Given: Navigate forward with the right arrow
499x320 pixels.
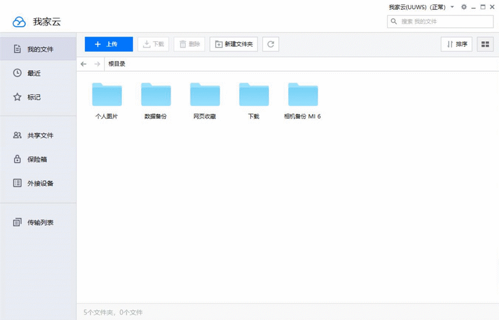Looking at the screenshot, I should click(x=97, y=64).
